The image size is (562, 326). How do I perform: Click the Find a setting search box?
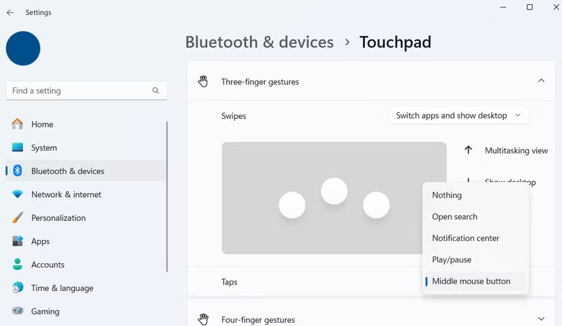tap(78, 91)
